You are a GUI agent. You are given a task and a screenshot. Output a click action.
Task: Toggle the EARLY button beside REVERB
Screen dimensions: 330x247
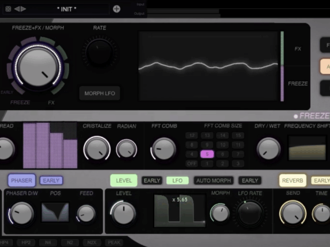pos(321,180)
